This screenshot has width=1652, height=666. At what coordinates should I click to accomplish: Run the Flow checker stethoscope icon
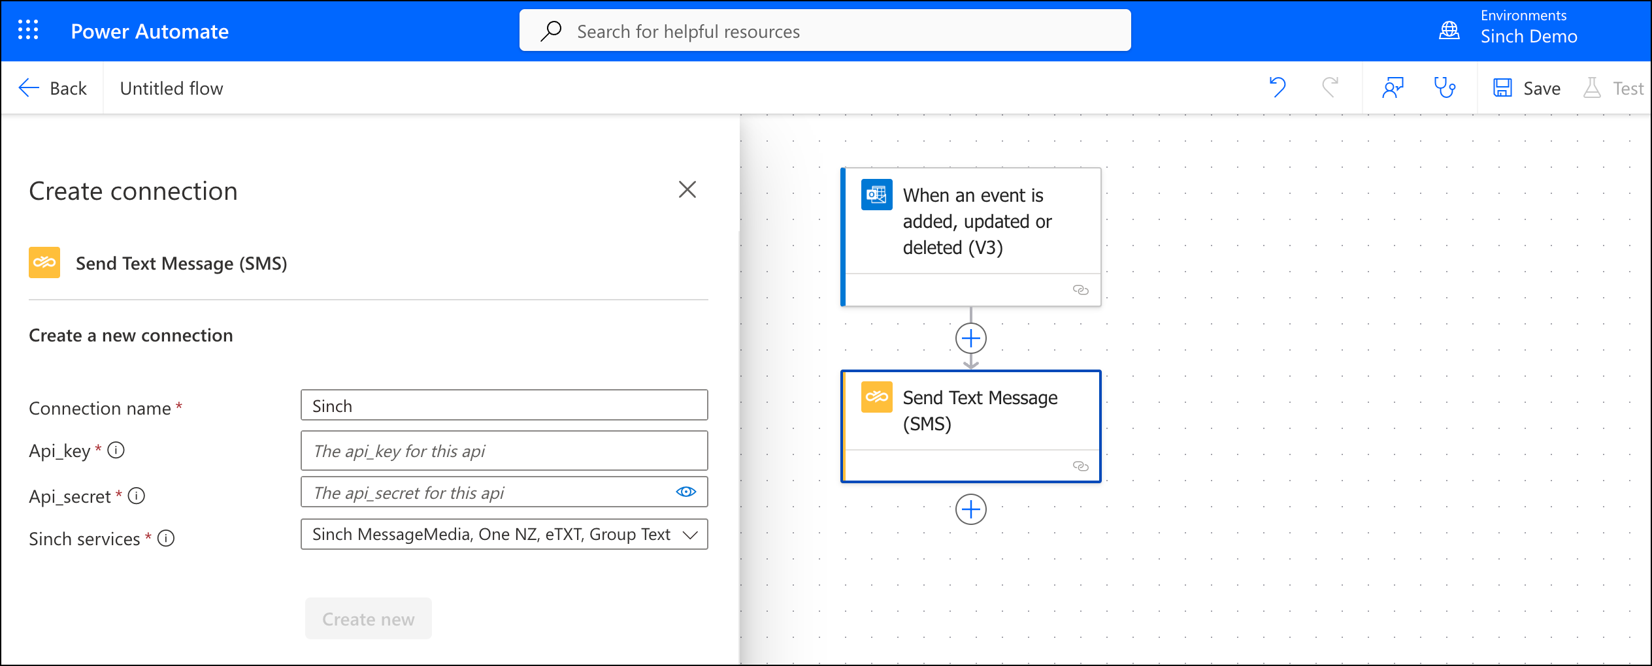(x=1445, y=87)
